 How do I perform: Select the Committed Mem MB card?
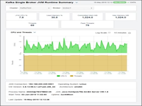(x=87, y=16)
